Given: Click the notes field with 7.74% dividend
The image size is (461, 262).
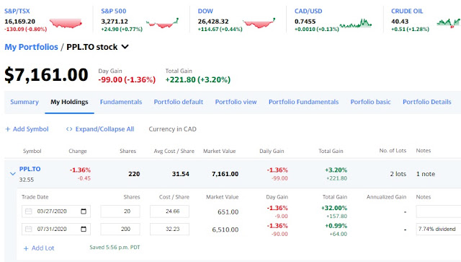Looking at the screenshot, I should pyautogui.click(x=439, y=229).
